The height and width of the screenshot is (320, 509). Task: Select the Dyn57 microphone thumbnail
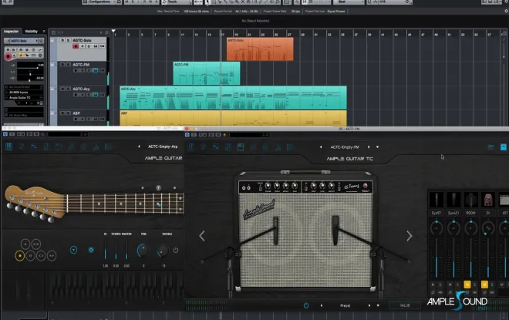pos(437,200)
